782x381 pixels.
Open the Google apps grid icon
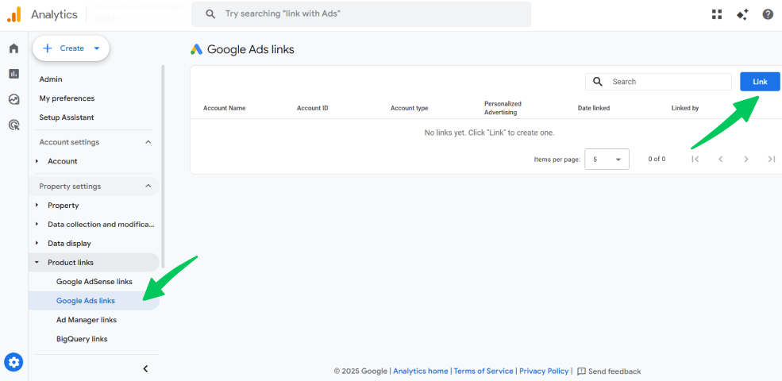click(717, 14)
